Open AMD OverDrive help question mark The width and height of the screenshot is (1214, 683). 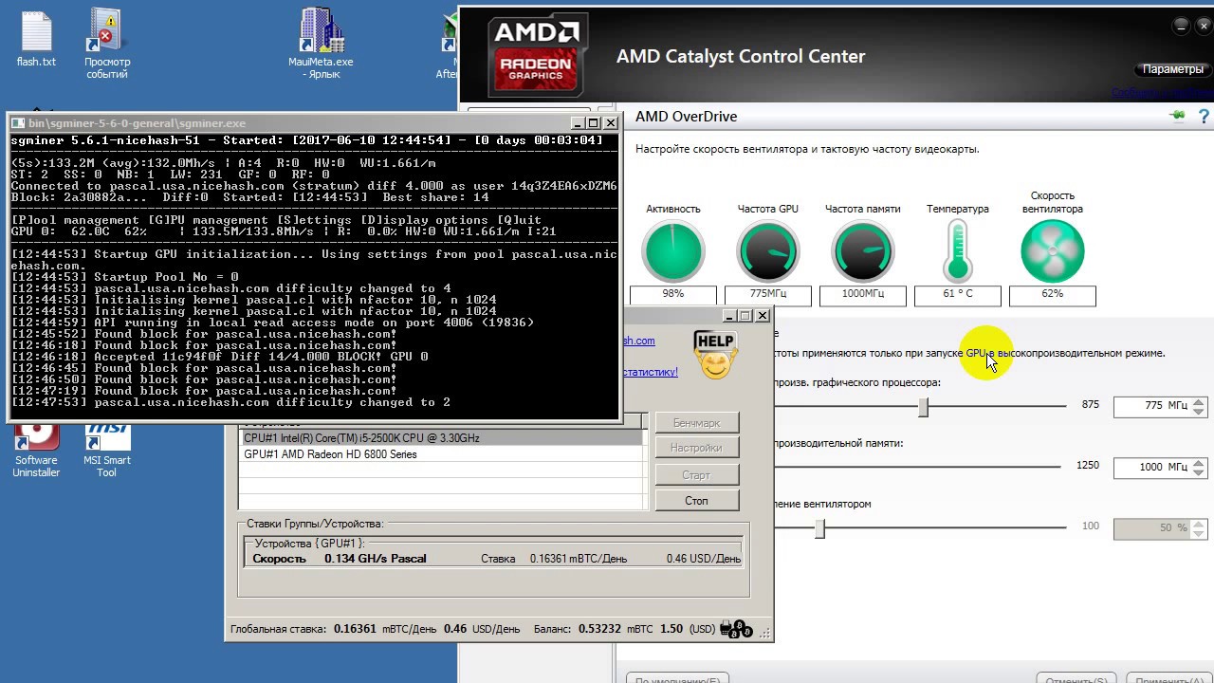[x=1205, y=116]
